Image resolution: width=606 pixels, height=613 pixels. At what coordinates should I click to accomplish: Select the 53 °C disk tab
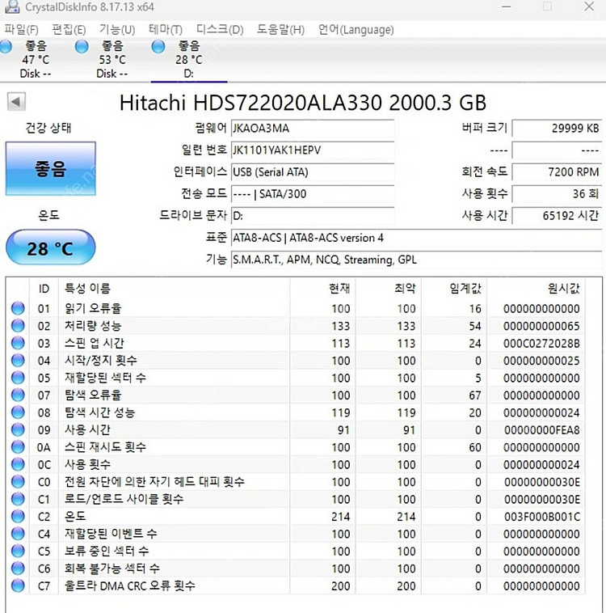112,59
